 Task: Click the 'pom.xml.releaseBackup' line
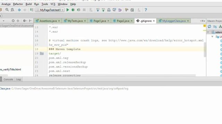67,62
